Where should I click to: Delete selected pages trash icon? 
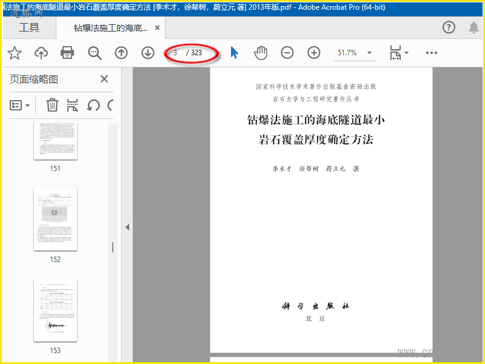tap(52, 105)
